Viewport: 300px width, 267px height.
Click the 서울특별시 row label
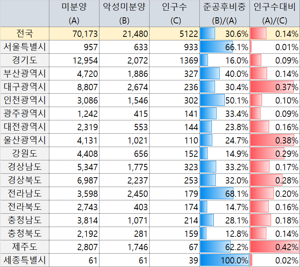[25, 47]
